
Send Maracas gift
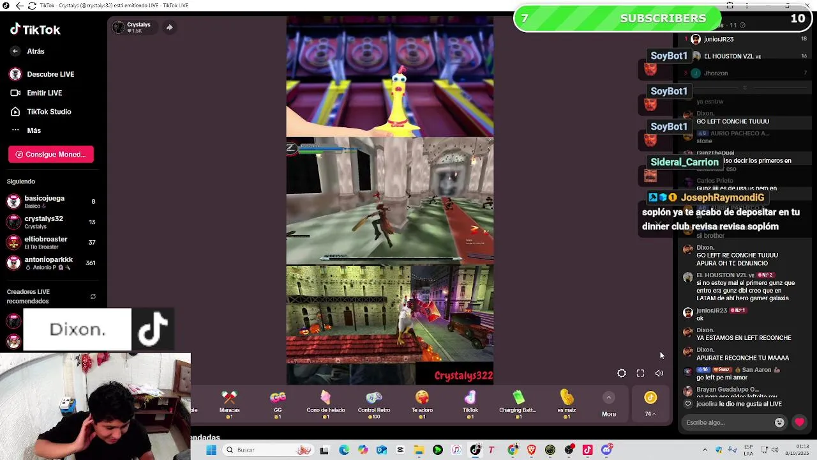point(230,404)
